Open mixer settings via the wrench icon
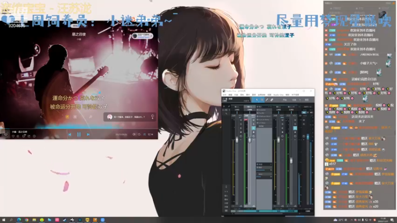This screenshot has width=397, height=223. 229,106
